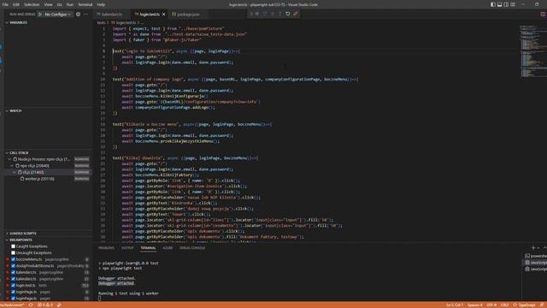Collapse the Node.js Process call stack node
Screen dimensions: 547x308
pyautogui.click(x=9, y=159)
